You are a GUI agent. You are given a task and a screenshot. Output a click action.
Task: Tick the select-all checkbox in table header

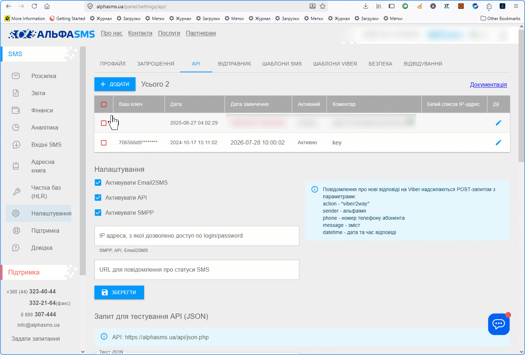pyautogui.click(x=104, y=104)
